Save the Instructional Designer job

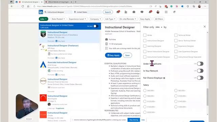pyautogui.click(x=127, y=55)
